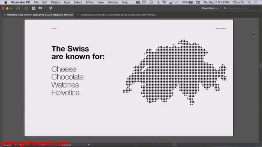Open the File menu

(x=36, y=2)
